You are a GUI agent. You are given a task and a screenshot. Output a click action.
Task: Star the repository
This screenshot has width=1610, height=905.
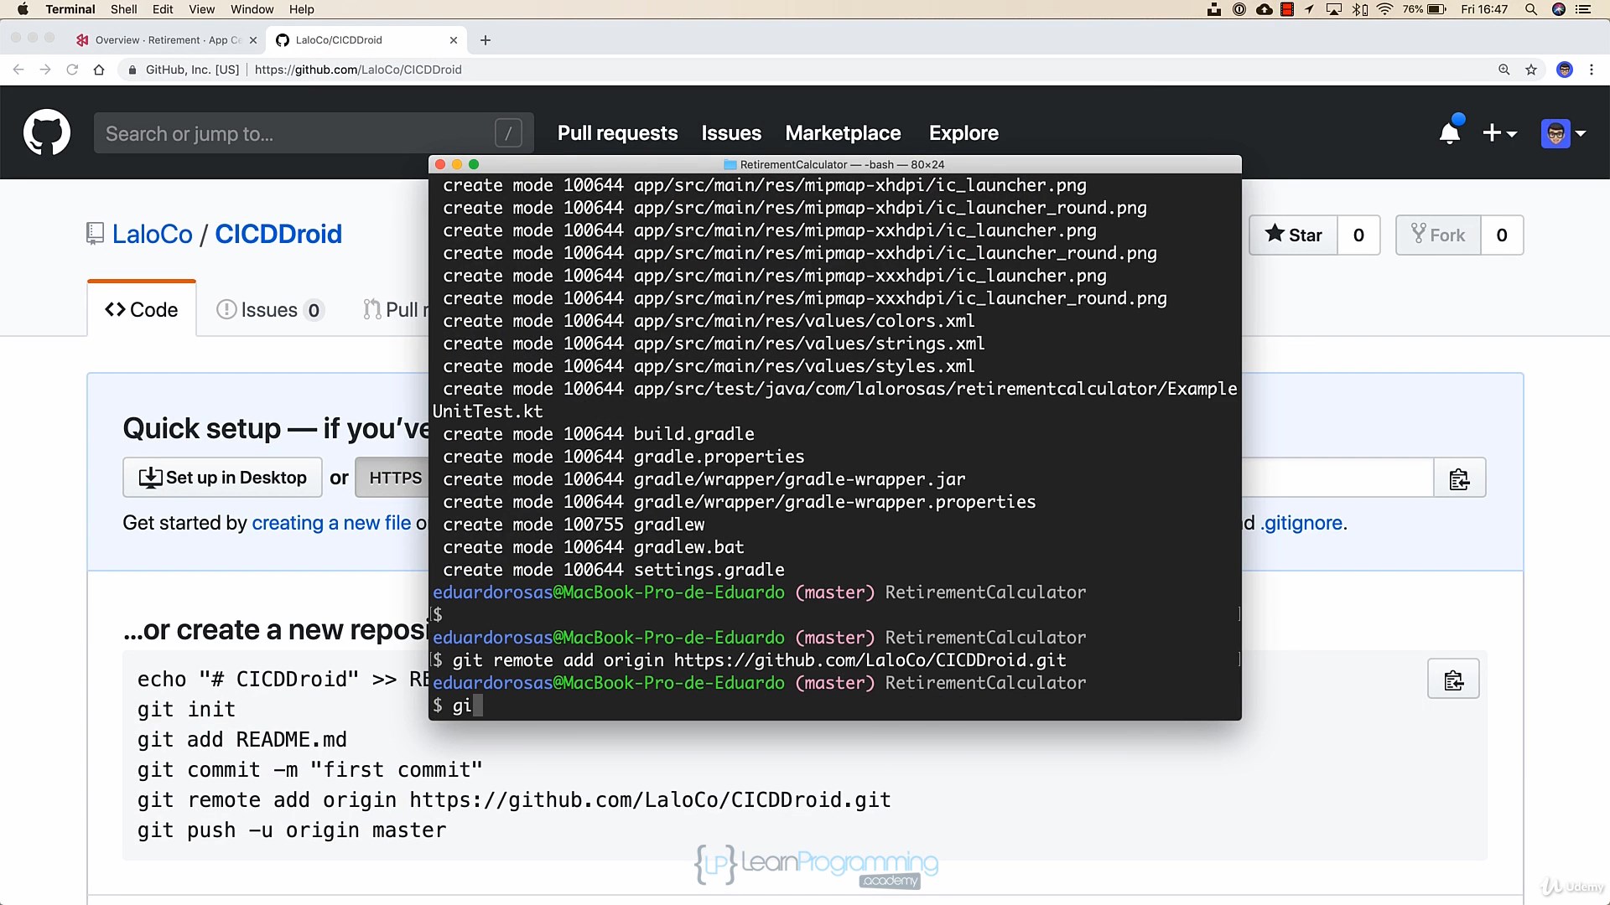click(1294, 235)
